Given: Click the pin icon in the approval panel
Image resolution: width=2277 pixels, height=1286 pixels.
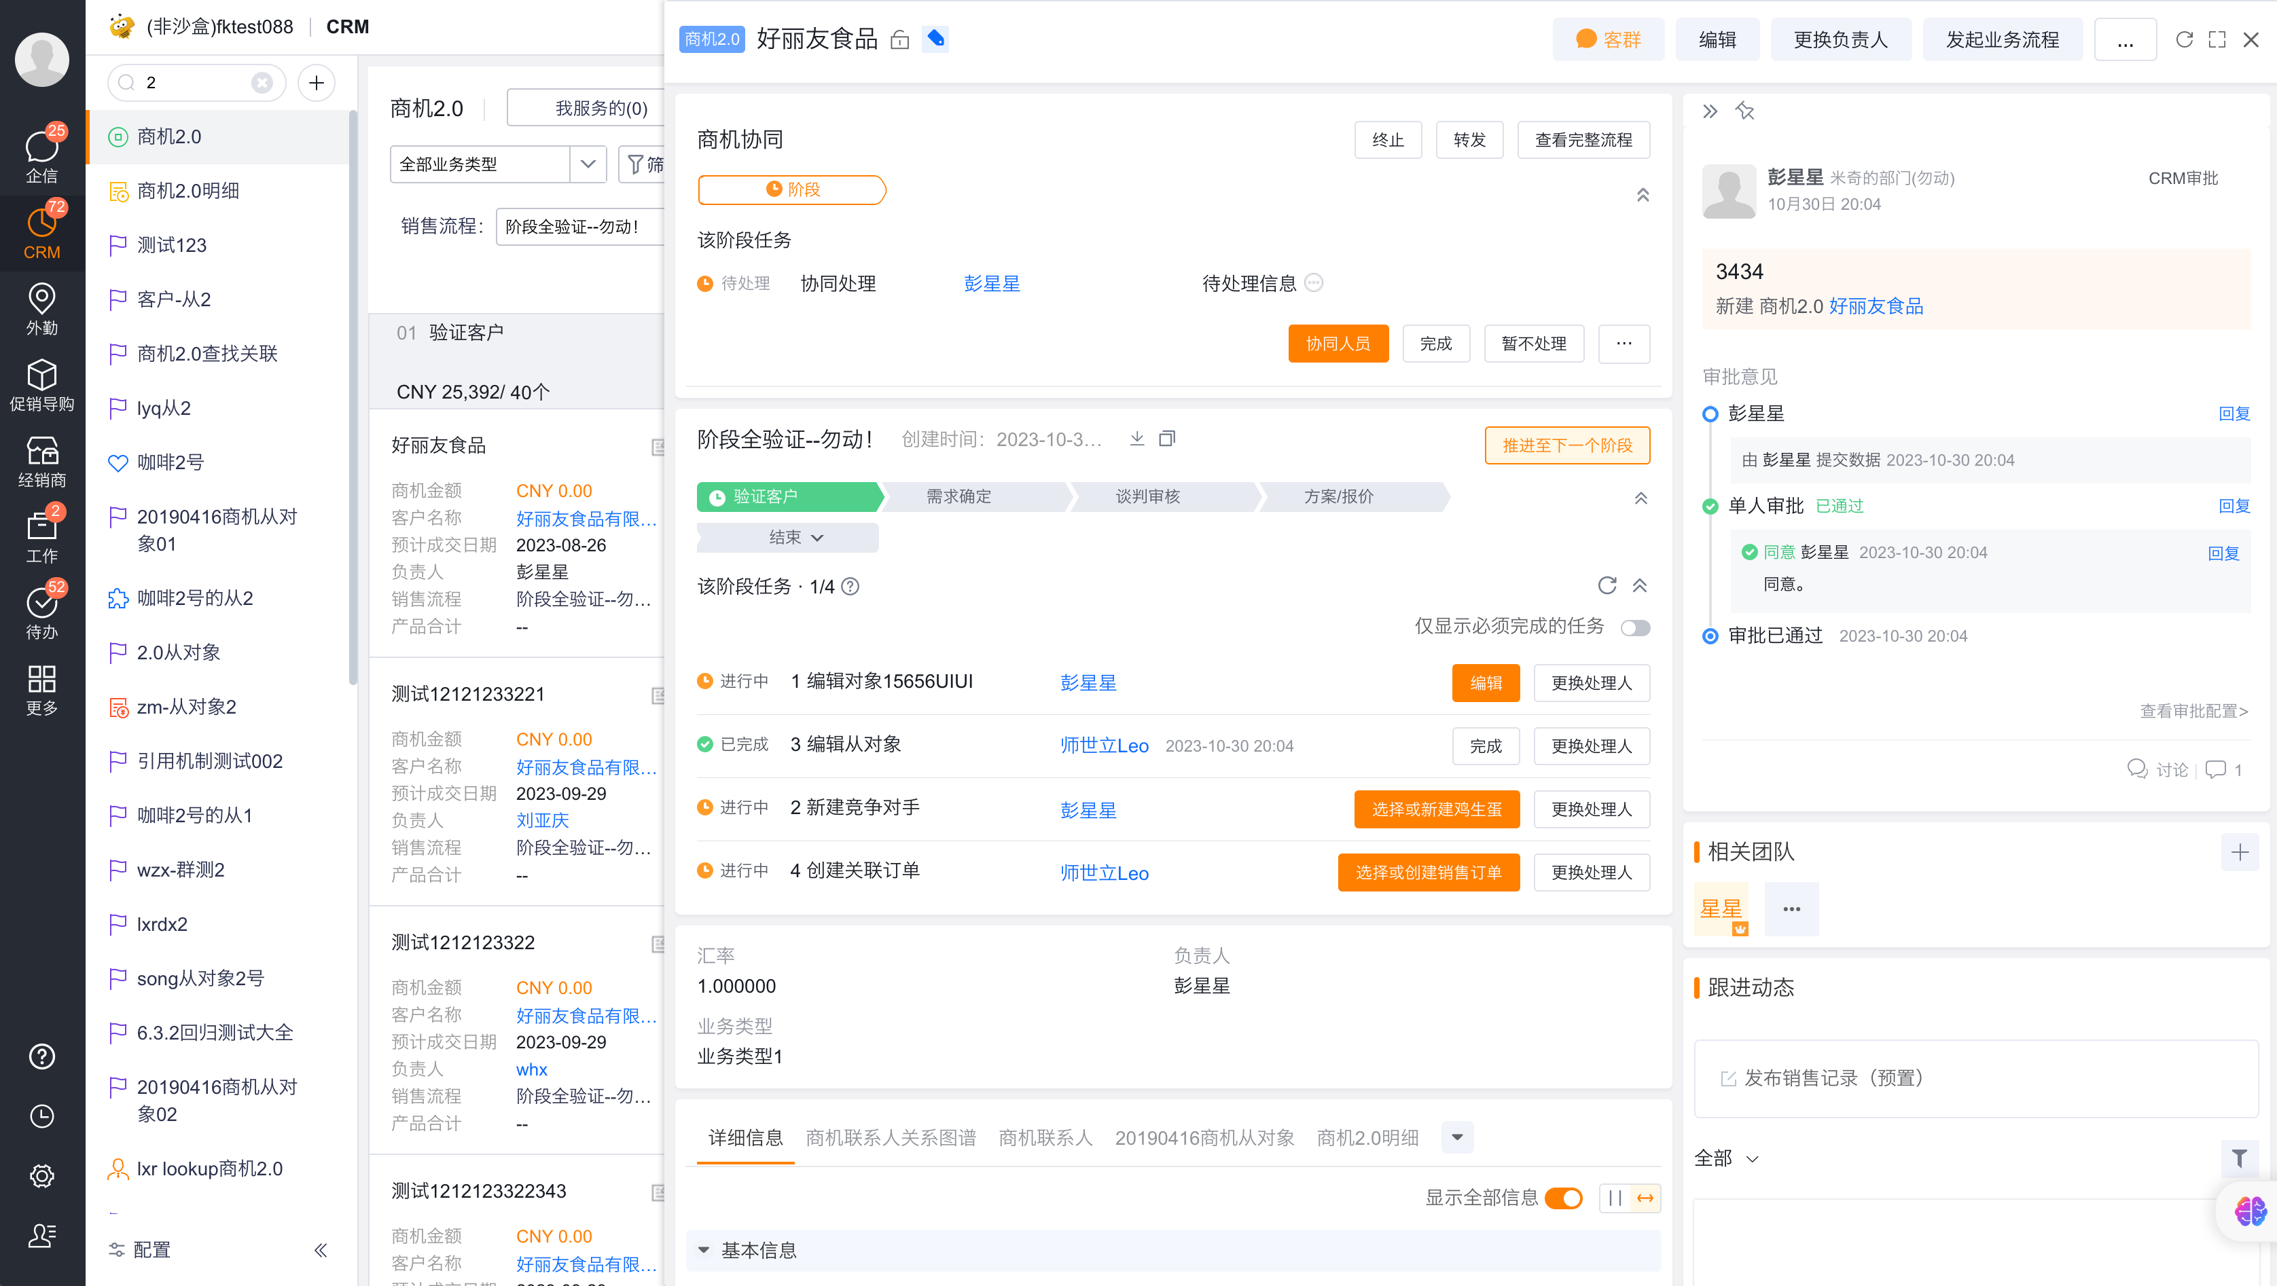Looking at the screenshot, I should 1745,111.
